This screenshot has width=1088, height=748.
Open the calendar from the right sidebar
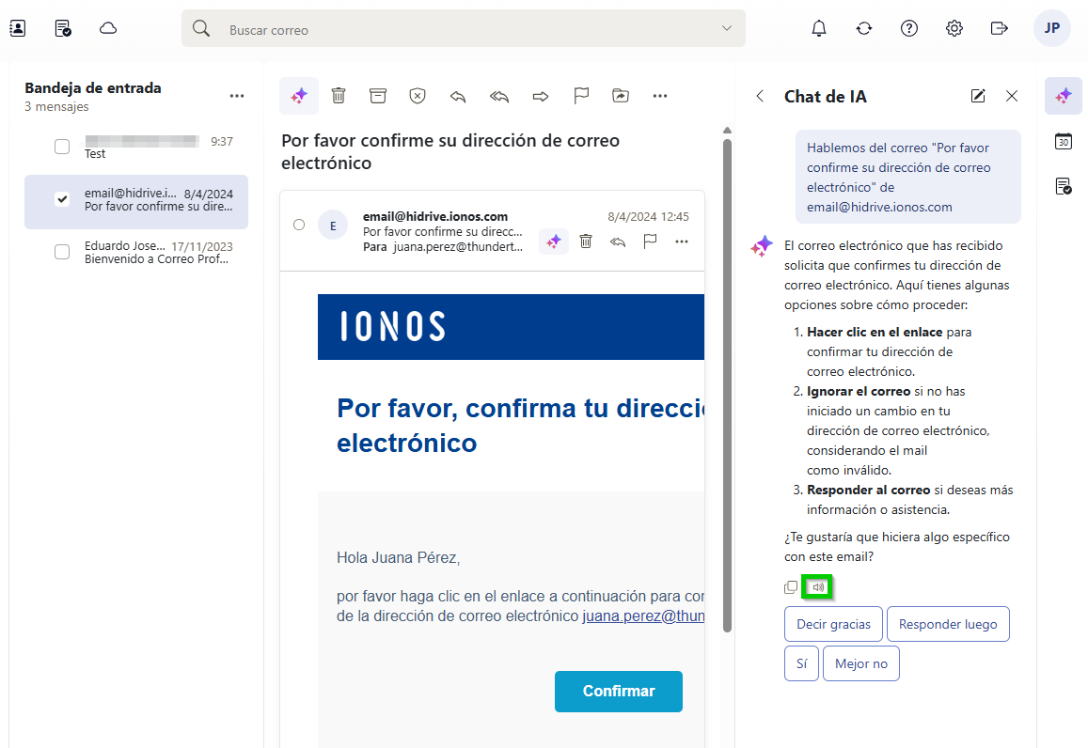click(x=1063, y=141)
